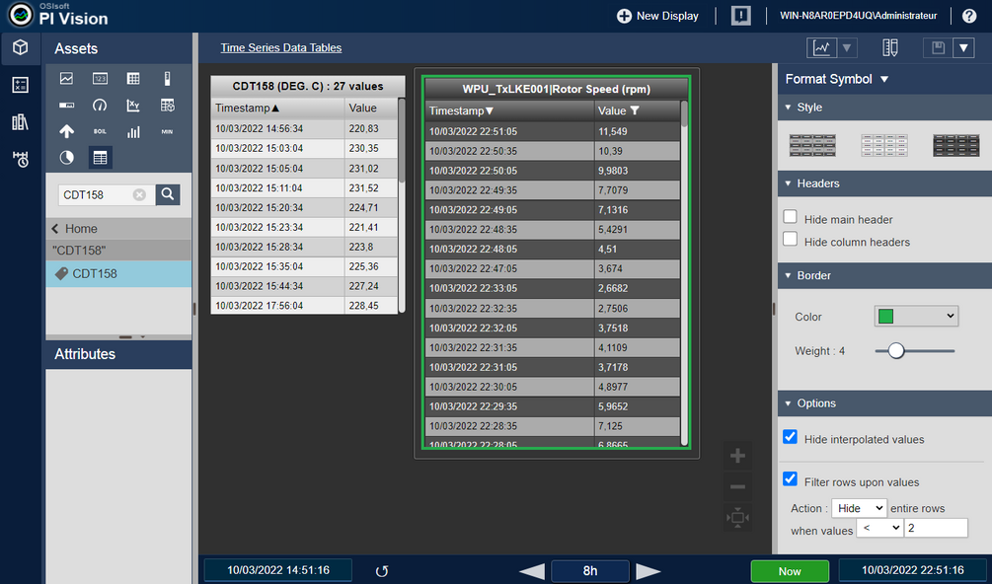Click New Display button

tap(657, 16)
